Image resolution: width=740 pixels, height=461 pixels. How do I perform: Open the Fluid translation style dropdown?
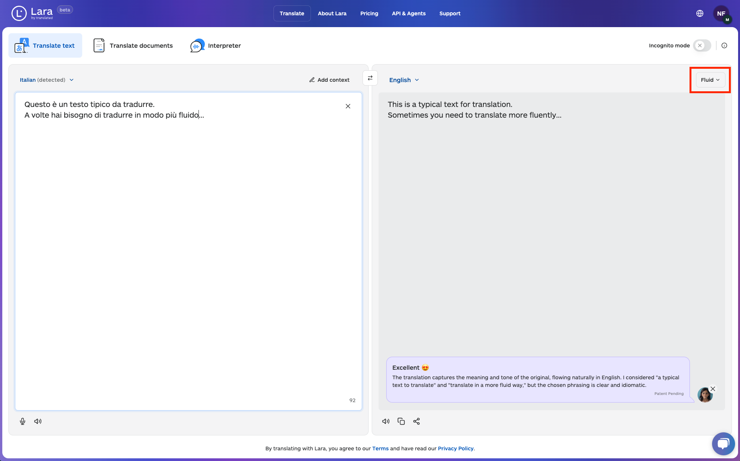pos(710,80)
